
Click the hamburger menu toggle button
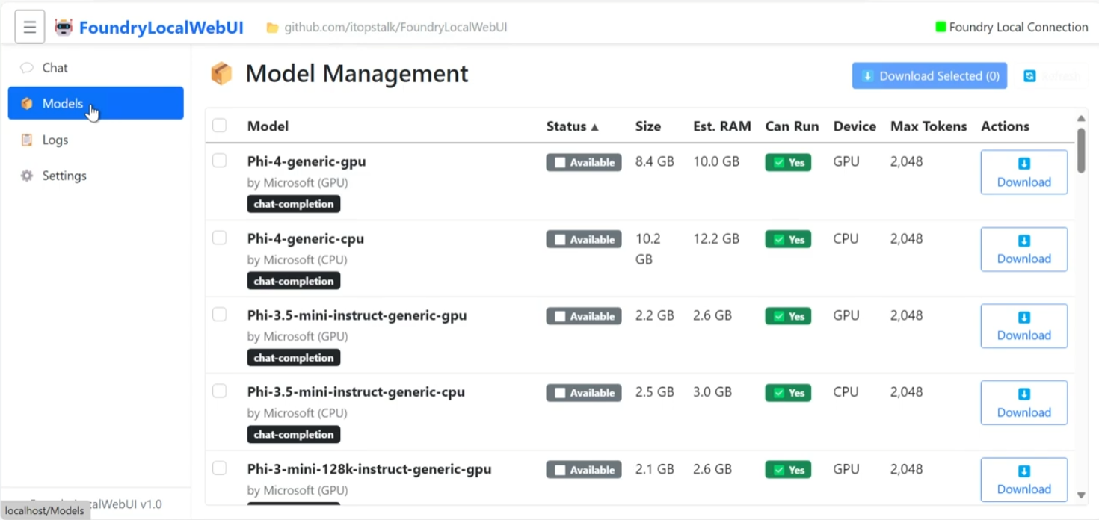[30, 28]
